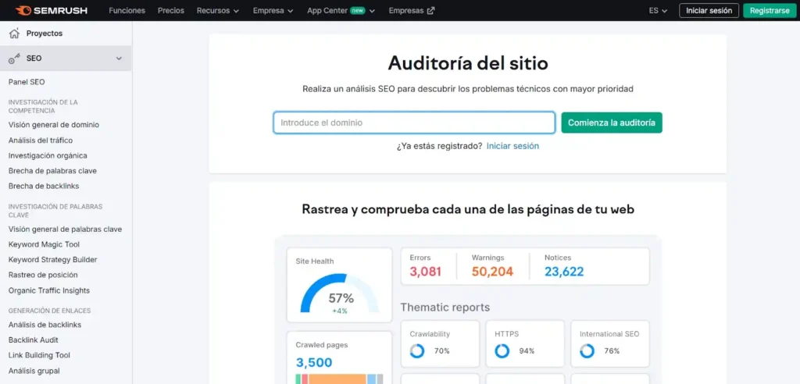Open Rastreo de posición
This screenshot has height=384, width=800.
[43, 275]
